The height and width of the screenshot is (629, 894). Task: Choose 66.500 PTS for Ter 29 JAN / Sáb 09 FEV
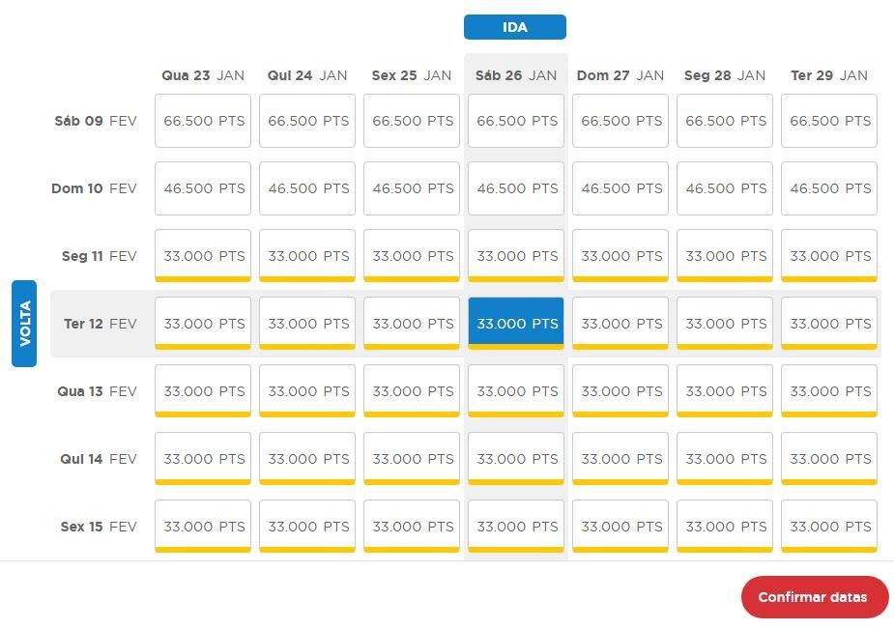[x=829, y=121]
